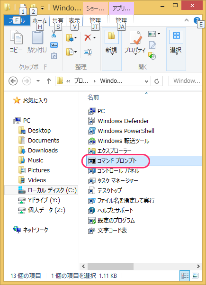Open the Delete options dropdown arrow
This screenshot has width=206, height=285.
point(94,37)
